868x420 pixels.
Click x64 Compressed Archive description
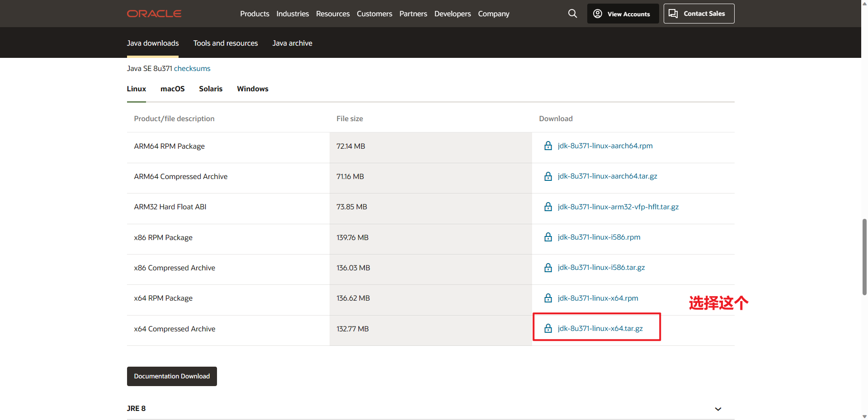point(175,329)
